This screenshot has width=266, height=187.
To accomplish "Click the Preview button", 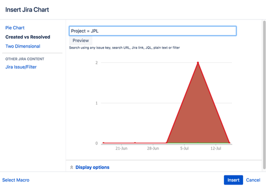I will tap(80, 40).
